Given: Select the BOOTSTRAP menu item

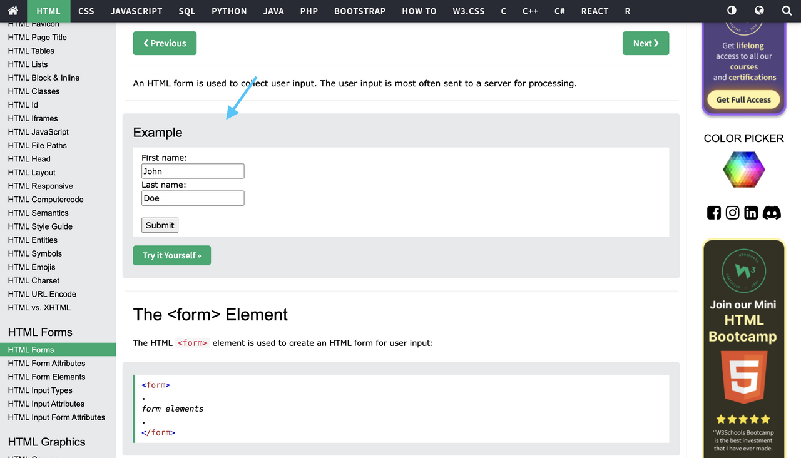Looking at the screenshot, I should click(360, 11).
